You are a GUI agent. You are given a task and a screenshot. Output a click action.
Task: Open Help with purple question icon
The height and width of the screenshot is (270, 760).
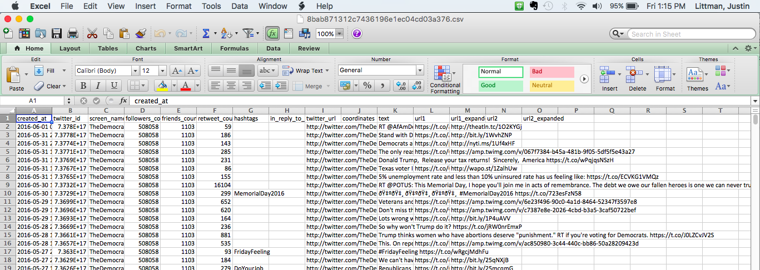pos(357,33)
